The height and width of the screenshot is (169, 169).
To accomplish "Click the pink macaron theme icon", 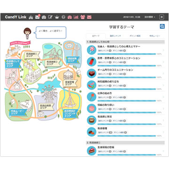I will pyautogui.click(x=92, y=108).
